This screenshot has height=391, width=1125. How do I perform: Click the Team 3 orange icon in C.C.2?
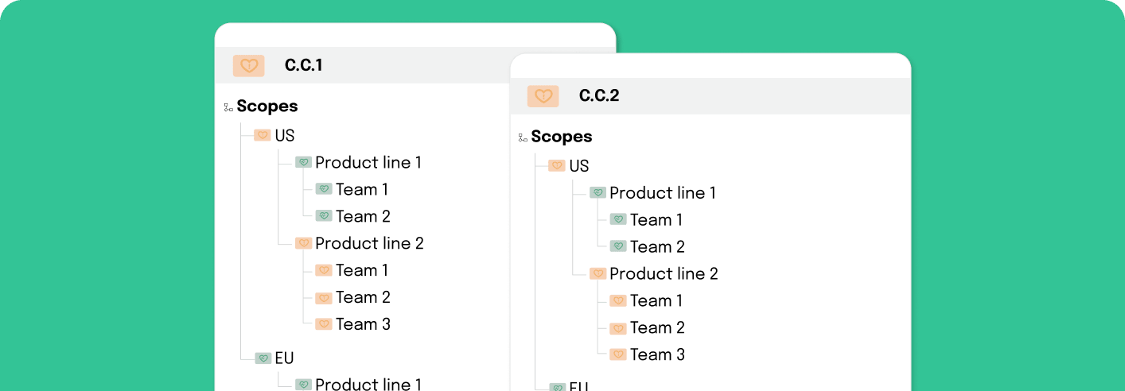(618, 354)
